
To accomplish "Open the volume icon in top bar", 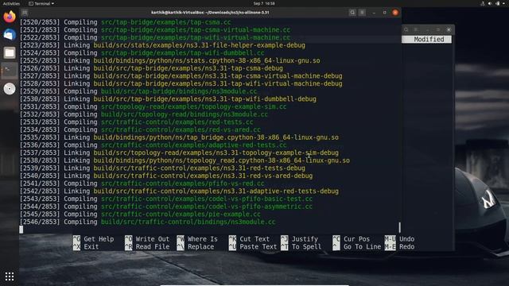I will pos(490,3).
